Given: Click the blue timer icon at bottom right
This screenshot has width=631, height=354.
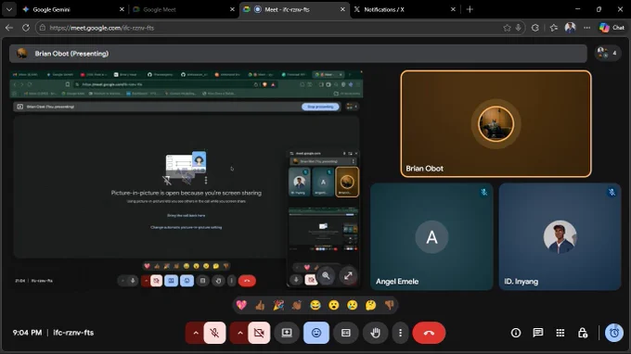Looking at the screenshot, I should point(614,333).
